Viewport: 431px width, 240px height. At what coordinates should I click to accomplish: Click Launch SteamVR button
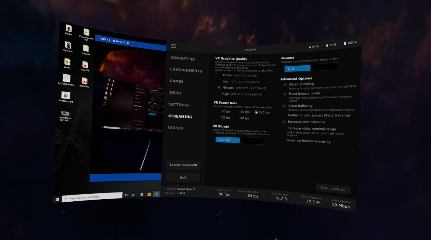tap(184, 165)
